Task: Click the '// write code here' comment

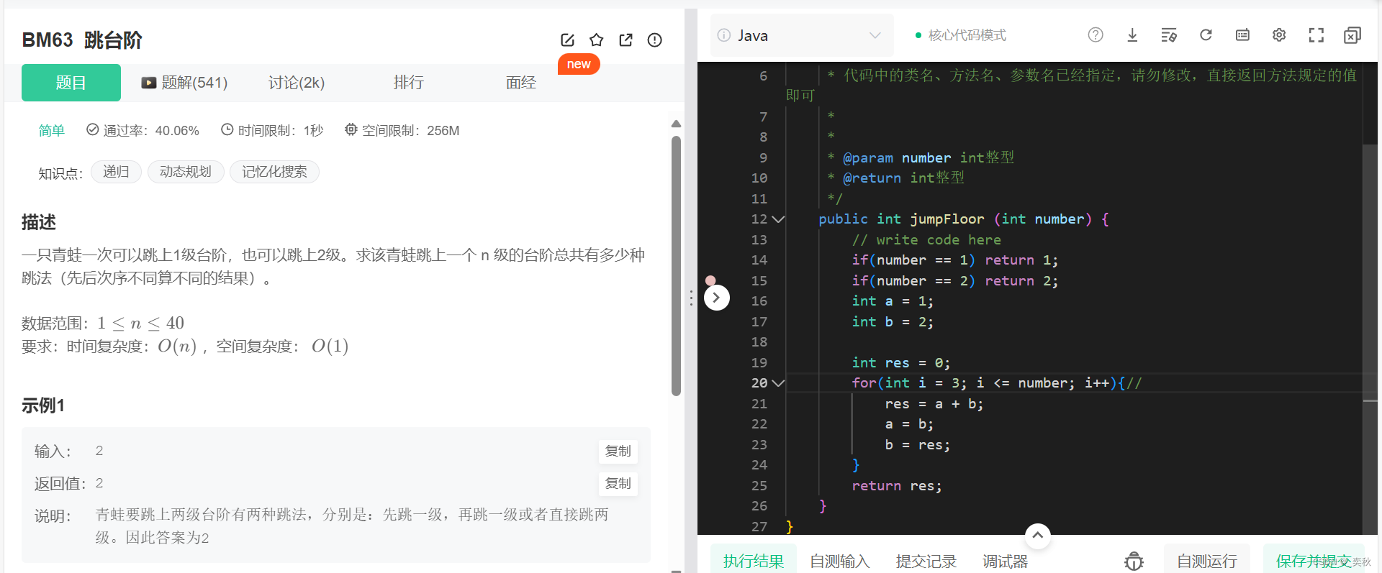Action: [926, 240]
